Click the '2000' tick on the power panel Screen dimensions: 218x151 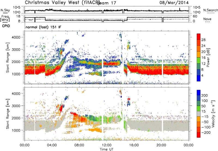(x=16, y=62)
